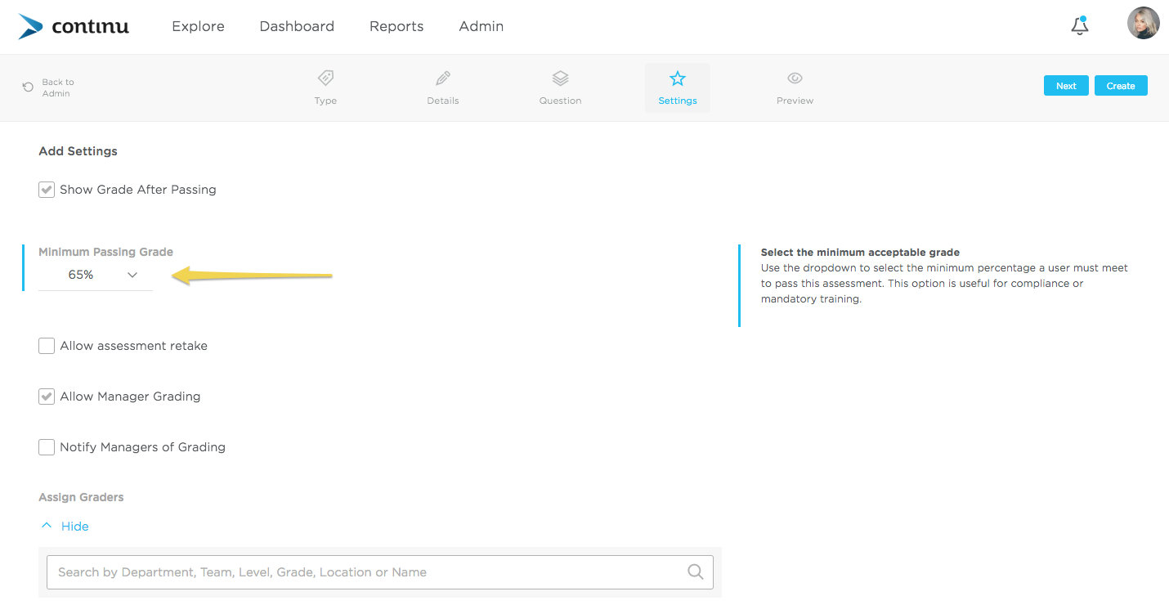Click the 65% value text
The image size is (1169, 605).
(x=81, y=276)
